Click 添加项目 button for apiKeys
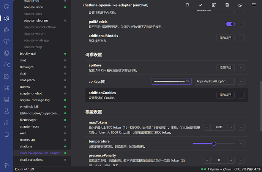Viewport: 262px width, 172px height. pos(226,67)
